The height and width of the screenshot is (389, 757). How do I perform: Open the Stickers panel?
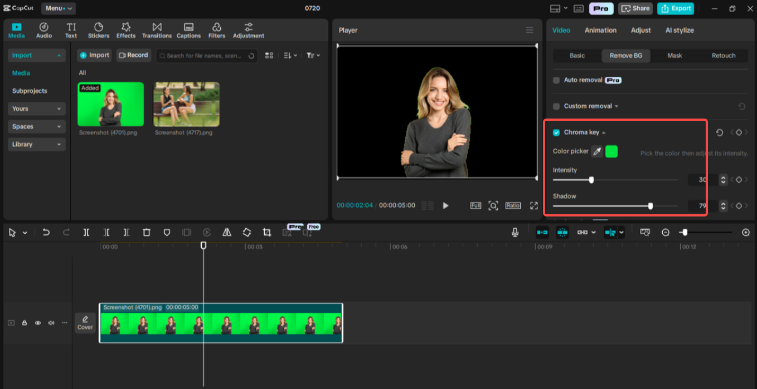click(98, 30)
